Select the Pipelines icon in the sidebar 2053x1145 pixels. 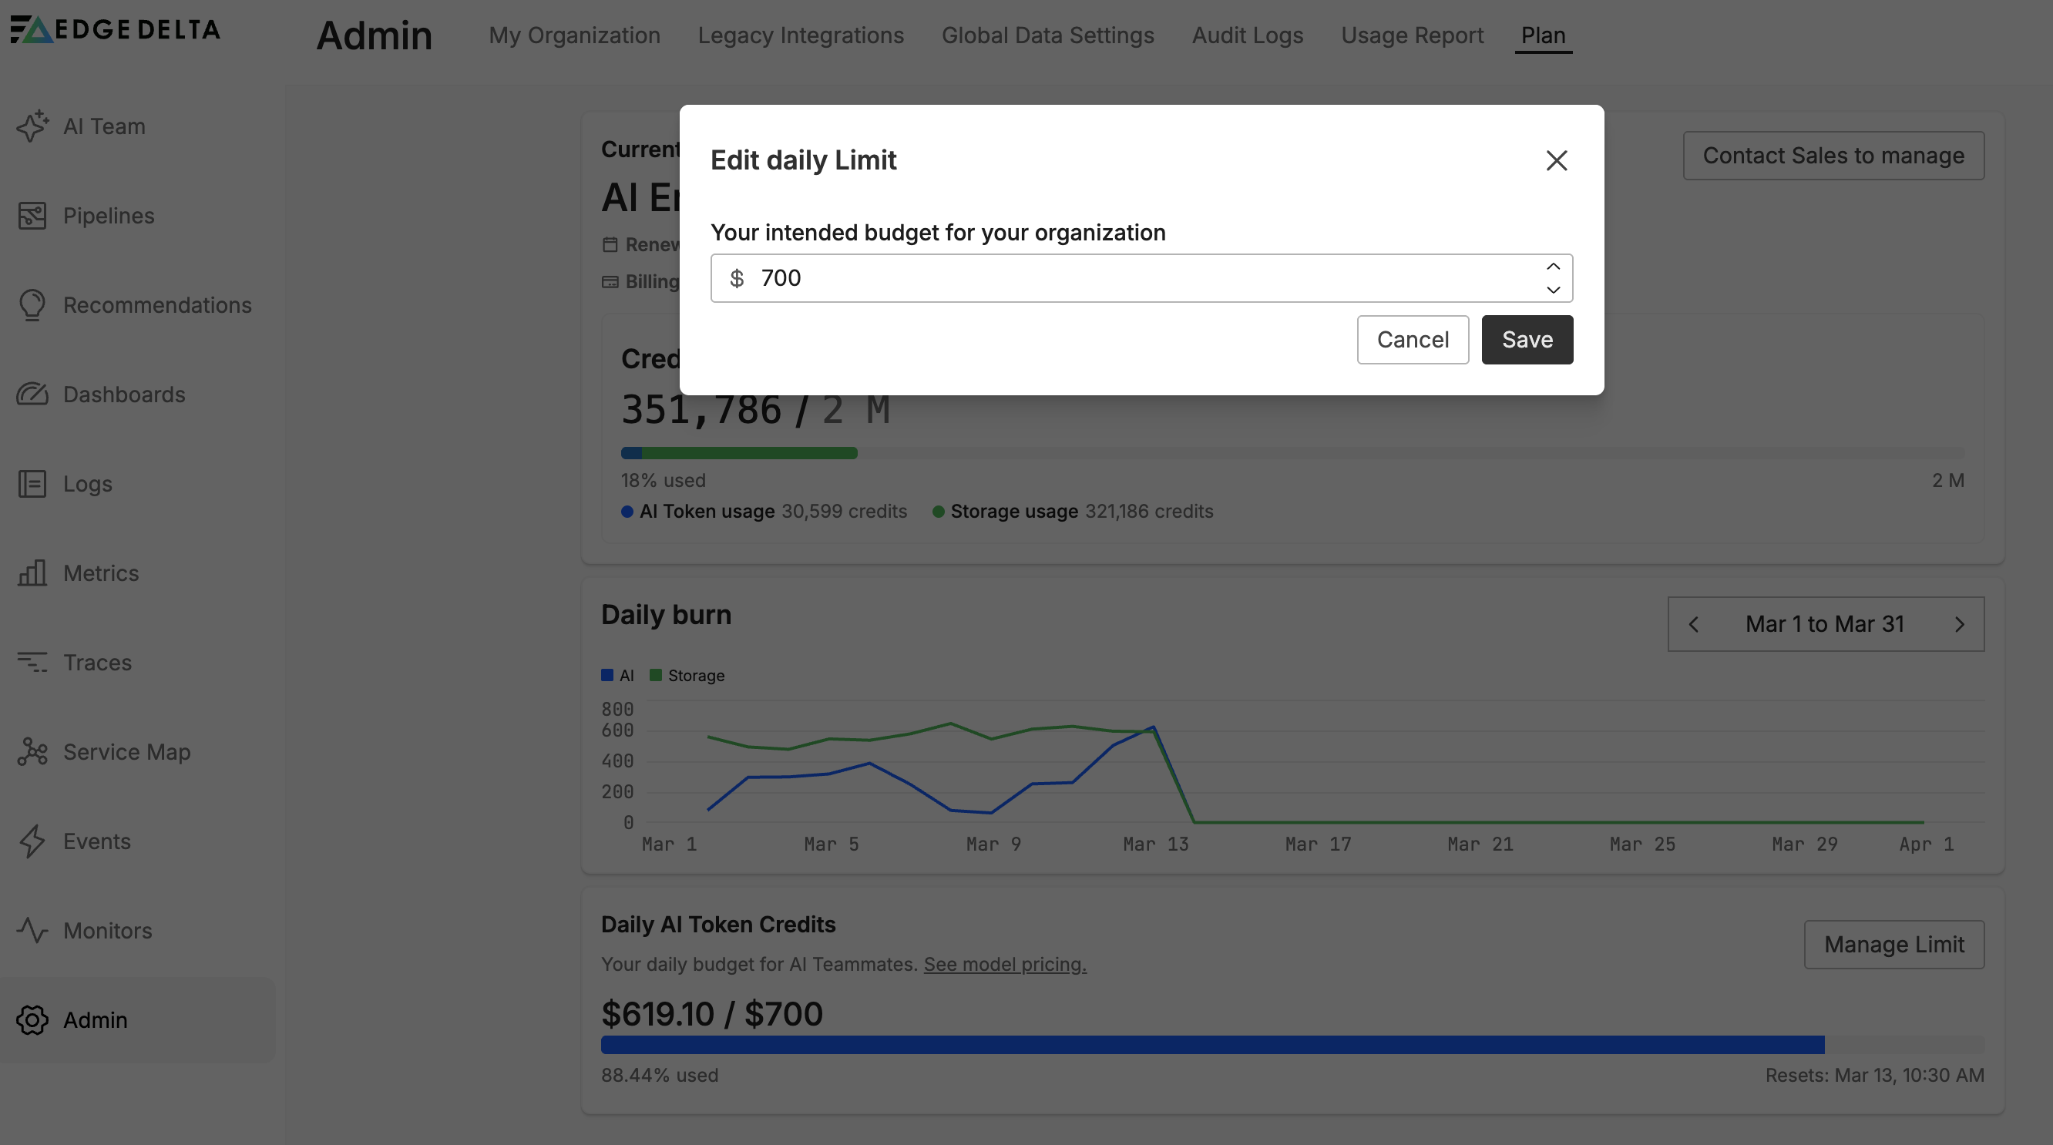[x=32, y=215]
